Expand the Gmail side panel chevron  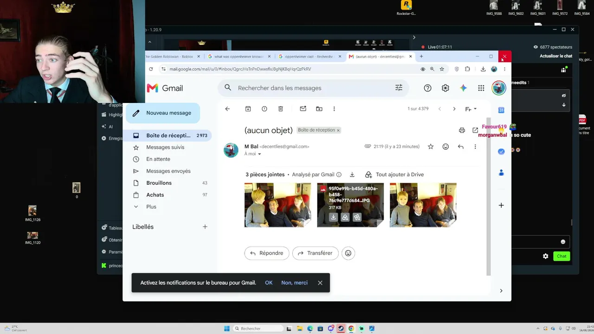[501, 291]
